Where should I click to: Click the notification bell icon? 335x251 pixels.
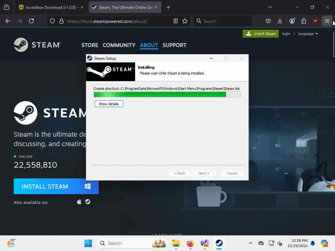coord(313,243)
